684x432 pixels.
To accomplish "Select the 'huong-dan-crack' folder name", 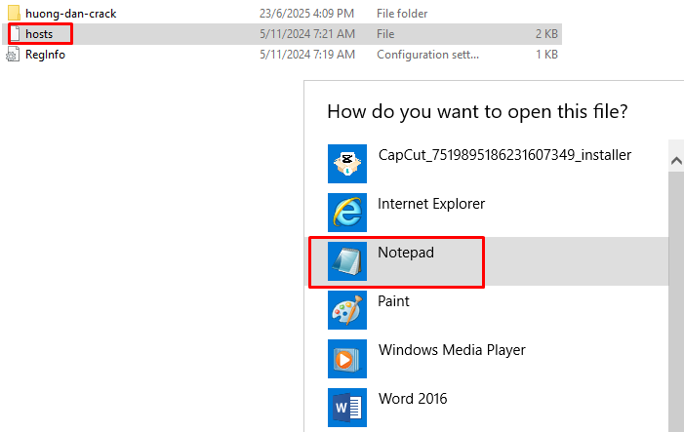I will pos(70,14).
